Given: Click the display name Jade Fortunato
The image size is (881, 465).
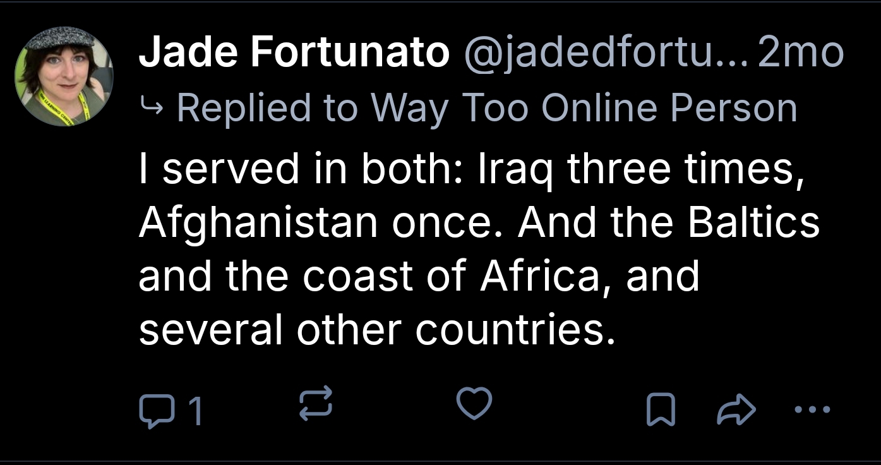Looking at the screenshot, I should point(293,52).
